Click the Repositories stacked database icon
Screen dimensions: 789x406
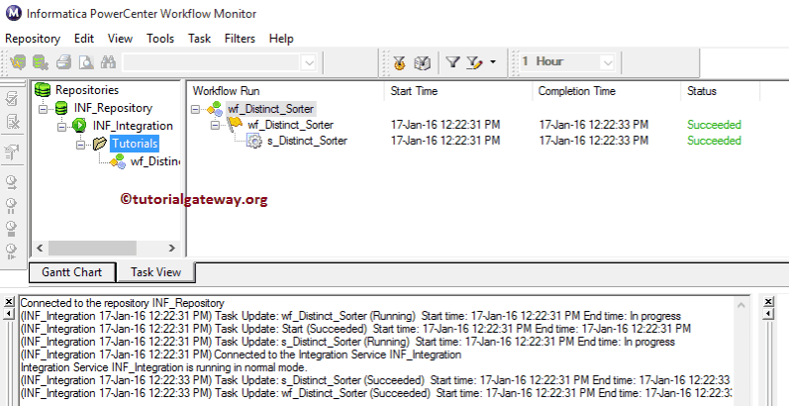pyautogui.click(x=43, y=90)
